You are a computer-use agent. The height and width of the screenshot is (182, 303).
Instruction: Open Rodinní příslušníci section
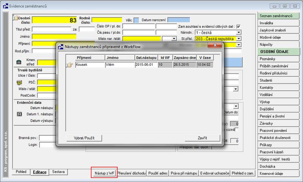click(x=278, y=73)
